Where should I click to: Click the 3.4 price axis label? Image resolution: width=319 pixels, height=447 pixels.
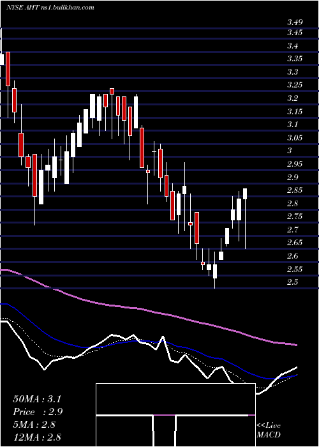click(x=292, y=45)
